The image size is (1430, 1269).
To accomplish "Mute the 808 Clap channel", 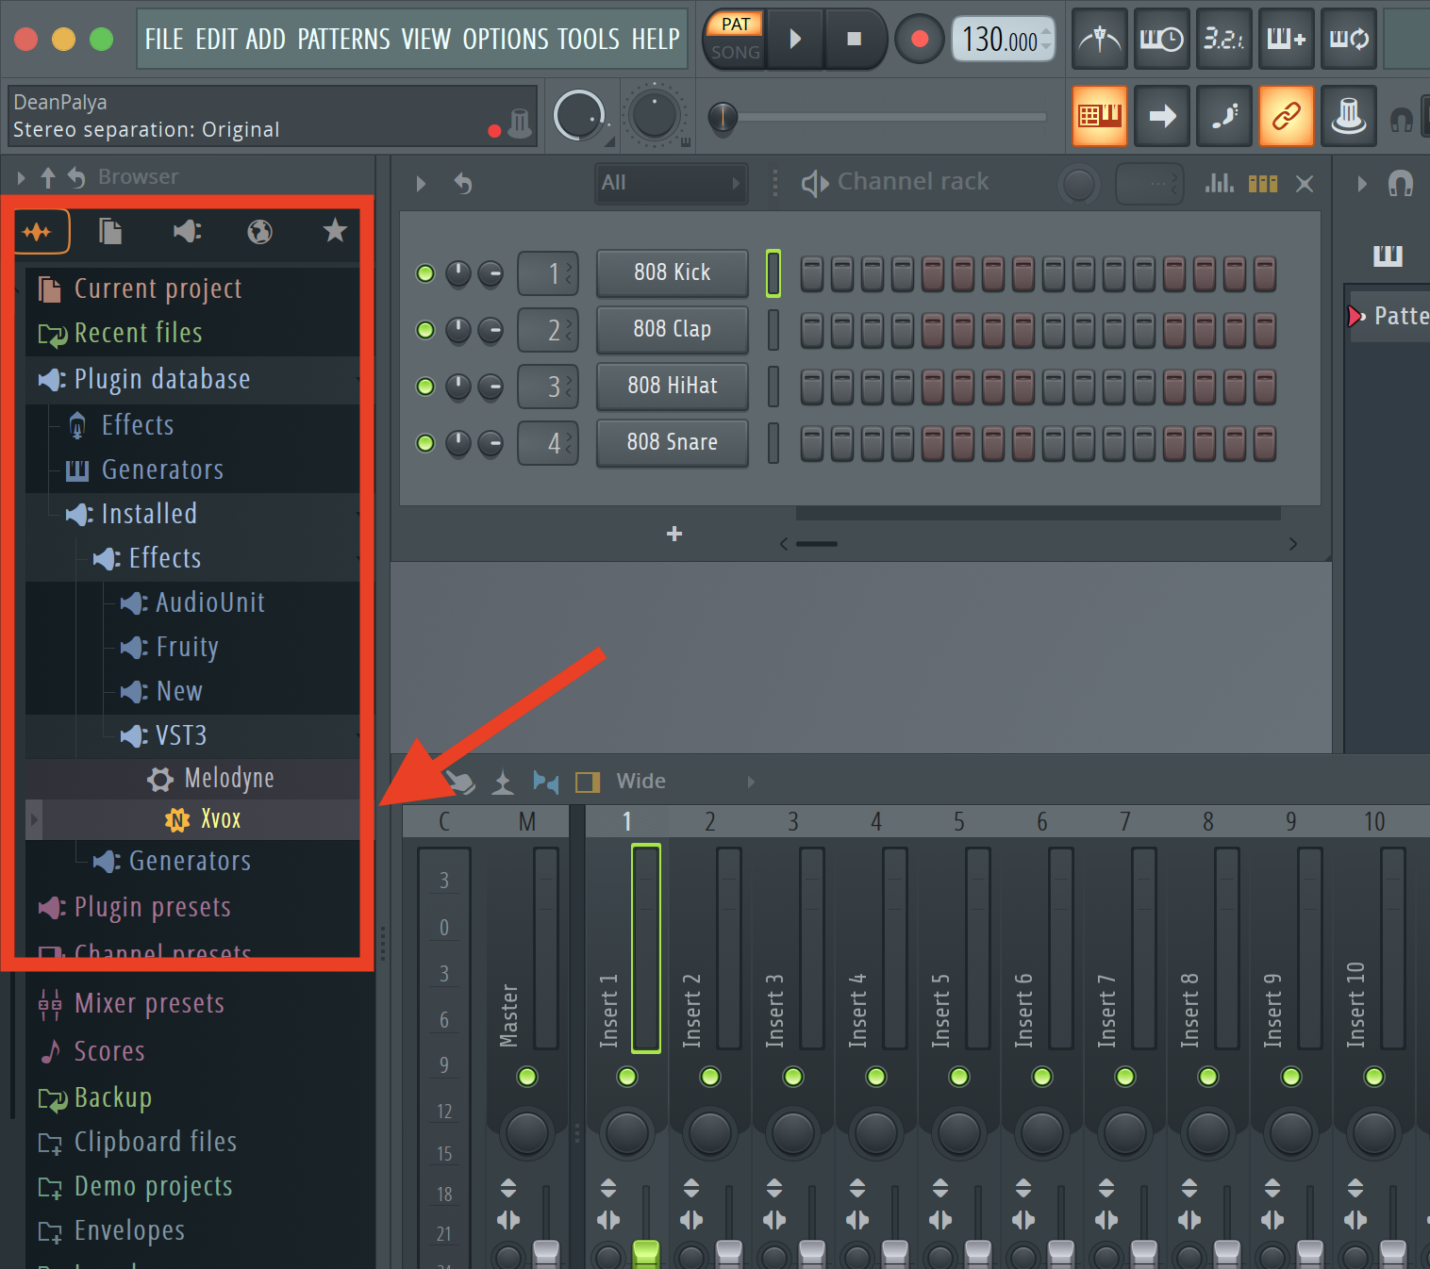I will coord(425,330).
